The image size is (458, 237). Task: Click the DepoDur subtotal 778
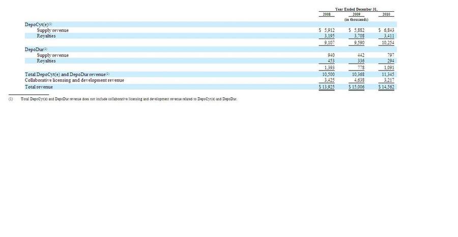point(361,68)
